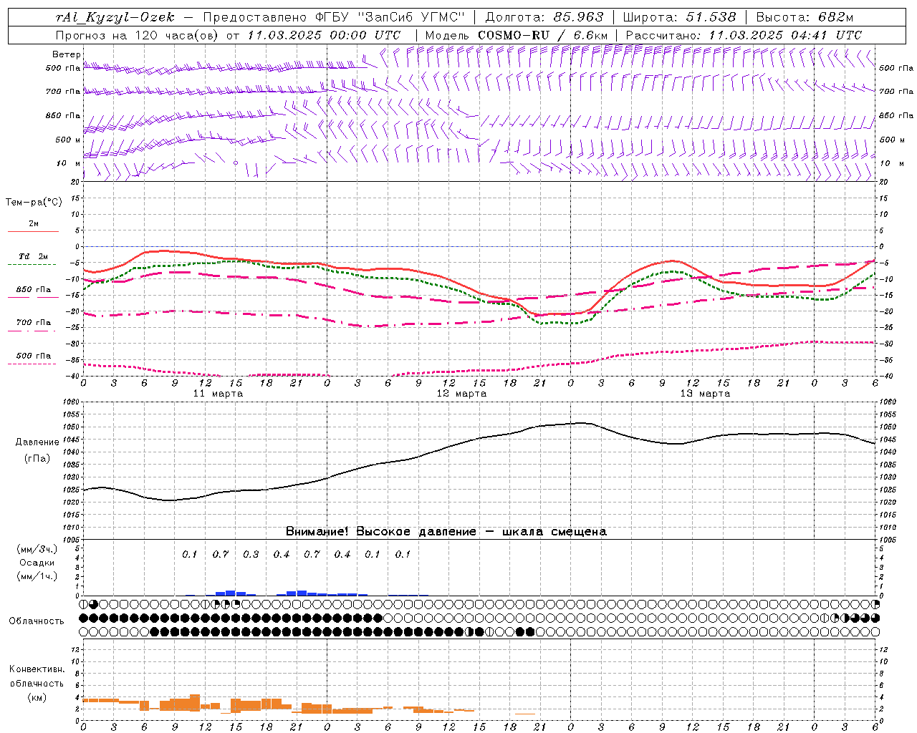The image size is (917, 733).
Task: Click the Рассчитано: 11.03.2025 04:41 UTC text
Action: (744, 34)
